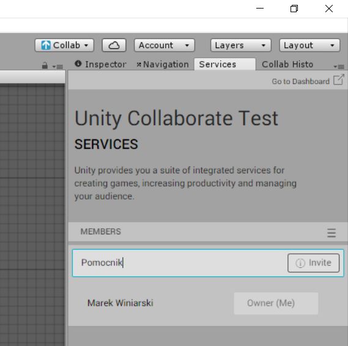Click the Owner (Me) role button

click(276, 303)
